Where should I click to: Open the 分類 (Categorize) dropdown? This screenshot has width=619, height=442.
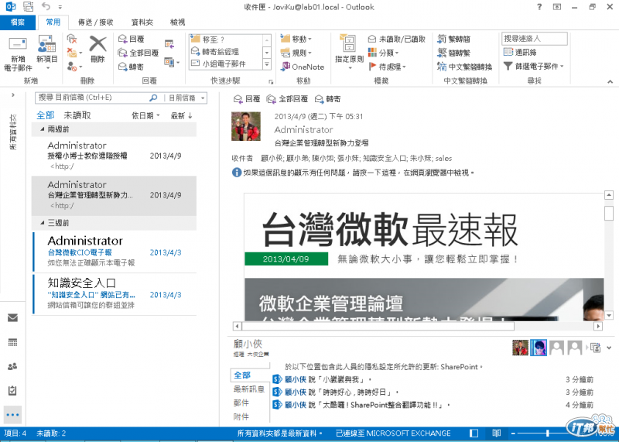[x=383, y=53]
